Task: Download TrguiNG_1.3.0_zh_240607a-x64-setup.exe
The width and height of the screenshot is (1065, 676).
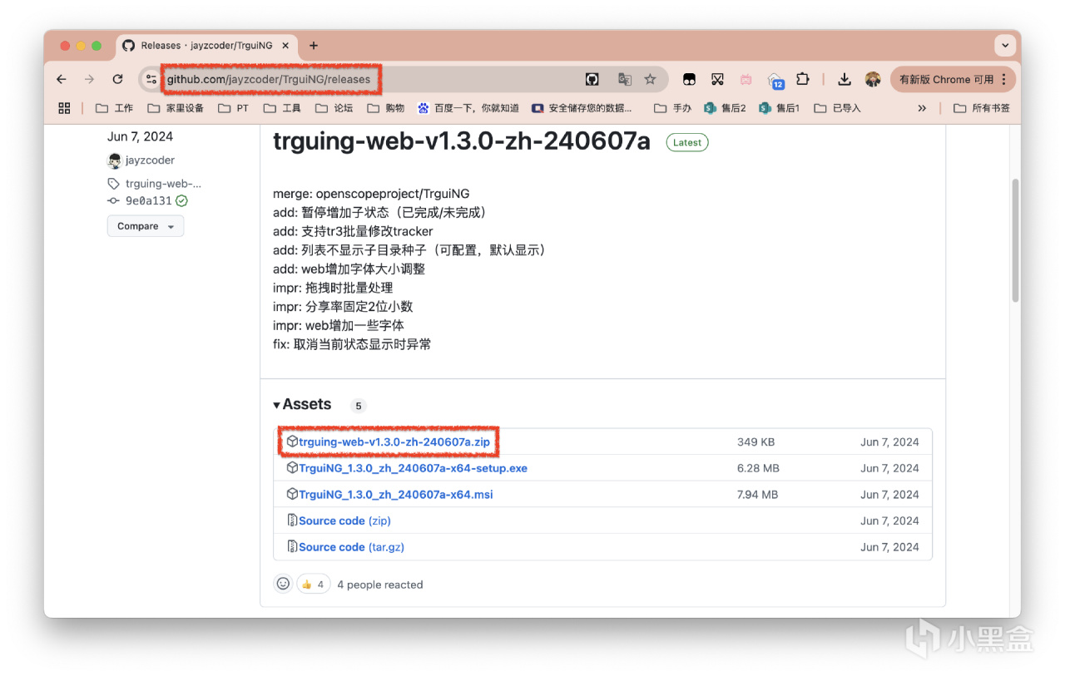Action: (413, 468)
